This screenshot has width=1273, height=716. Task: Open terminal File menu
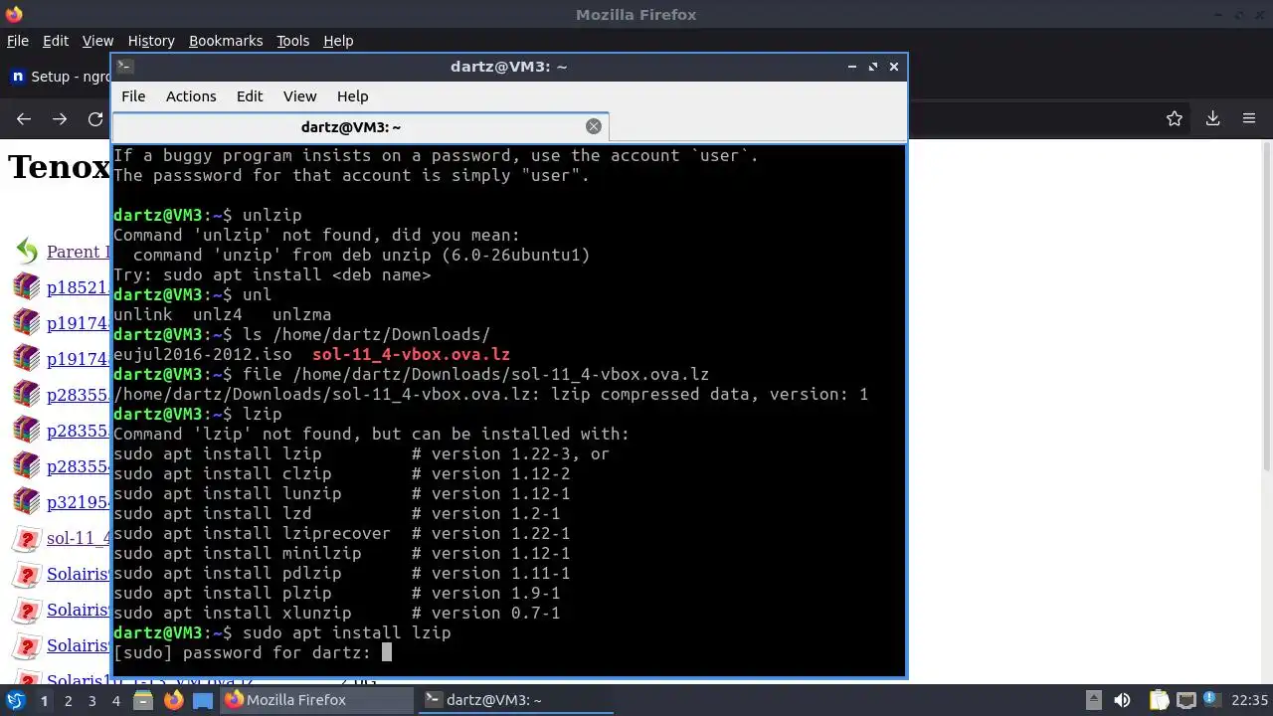[133, 96]
